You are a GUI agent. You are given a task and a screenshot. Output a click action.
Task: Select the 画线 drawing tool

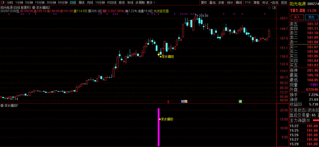click(x=239, y=2)
